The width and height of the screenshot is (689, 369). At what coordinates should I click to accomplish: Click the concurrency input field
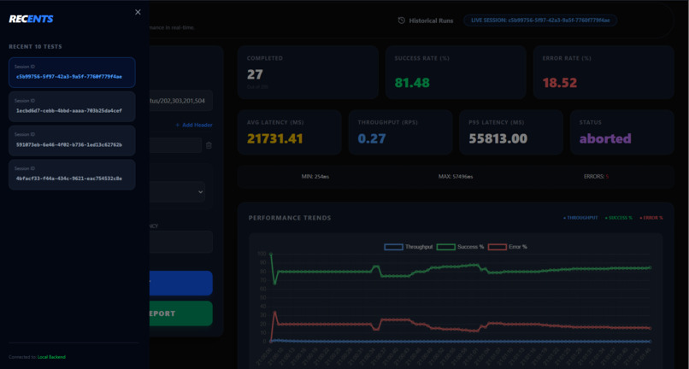point(181,242)
